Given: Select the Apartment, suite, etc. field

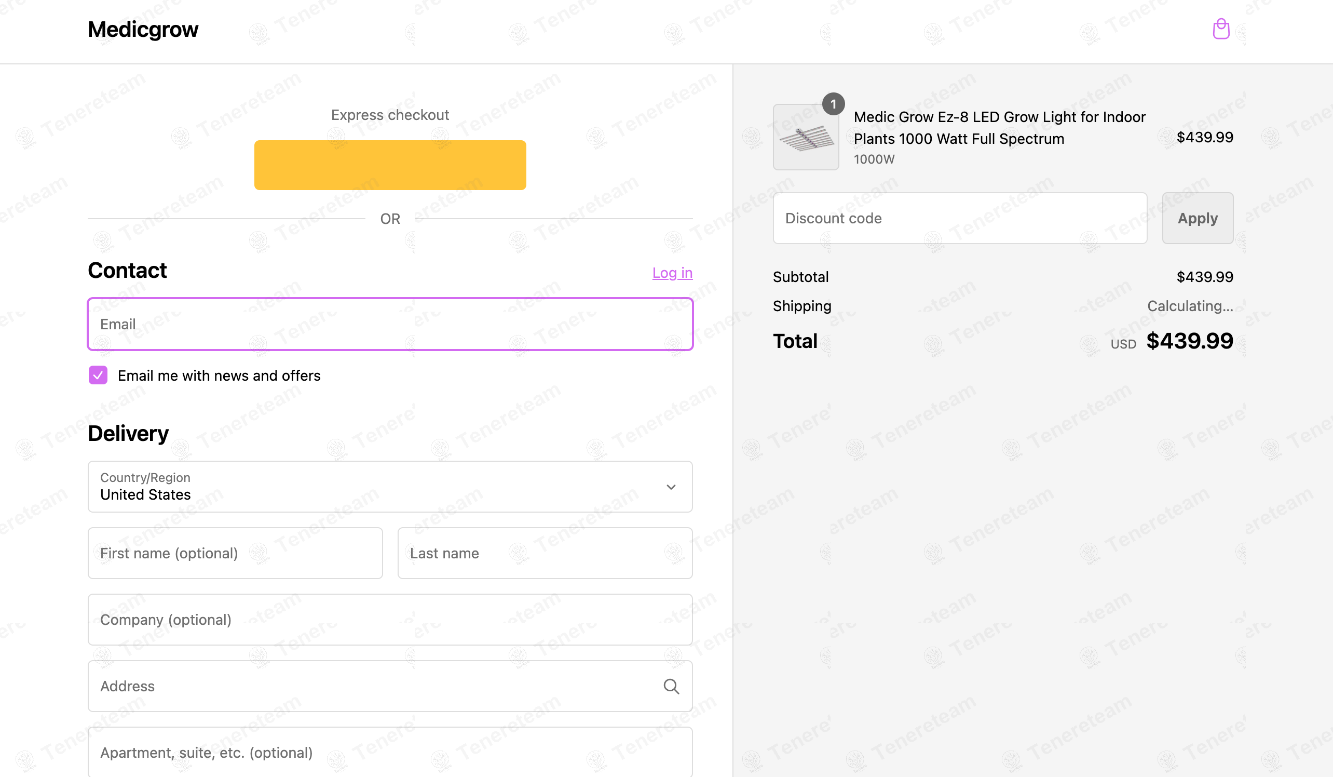Looking at the screenshot, I should pyautogui.click(x=390, y=752).
